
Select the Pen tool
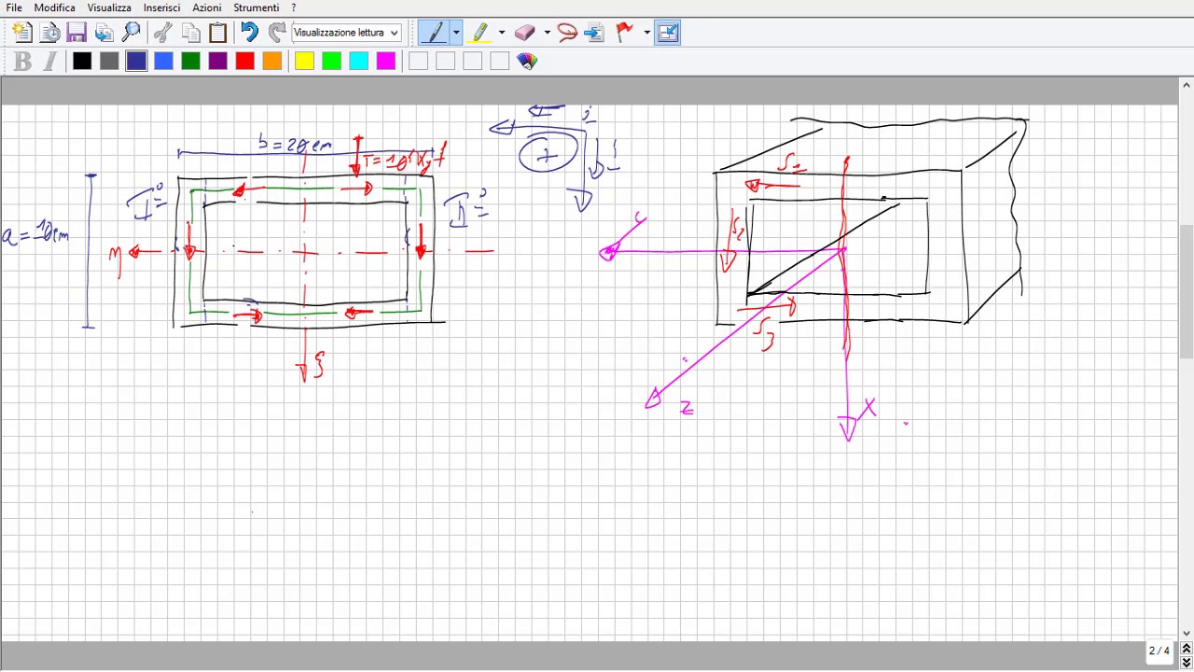click(x=434, y=33)
